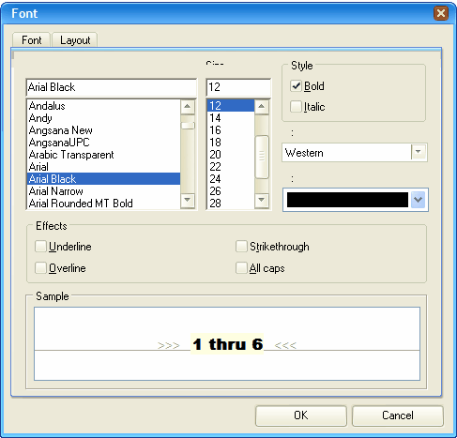This screenshot has width=457, height=438.
Task: Click size list scroll up arrow
Action: (262, 107)
